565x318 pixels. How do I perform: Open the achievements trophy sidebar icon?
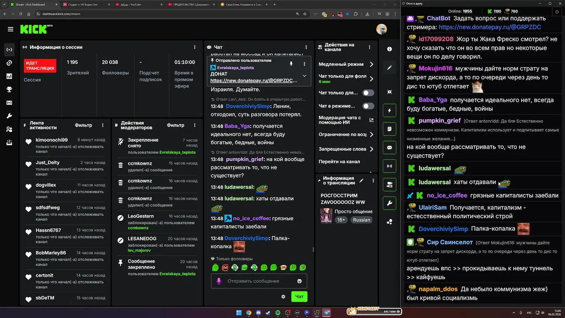click(9, 89)
